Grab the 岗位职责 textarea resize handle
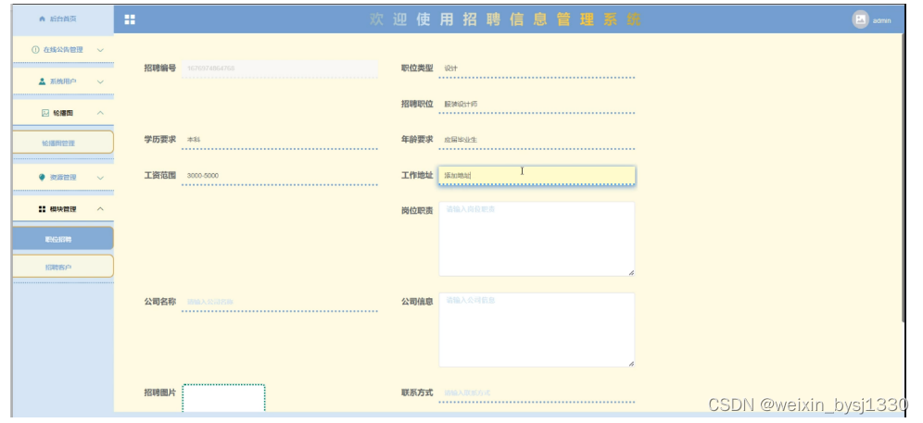Image resolution: width=923 pixels, height=423 pixels. [x=631, y=272]
